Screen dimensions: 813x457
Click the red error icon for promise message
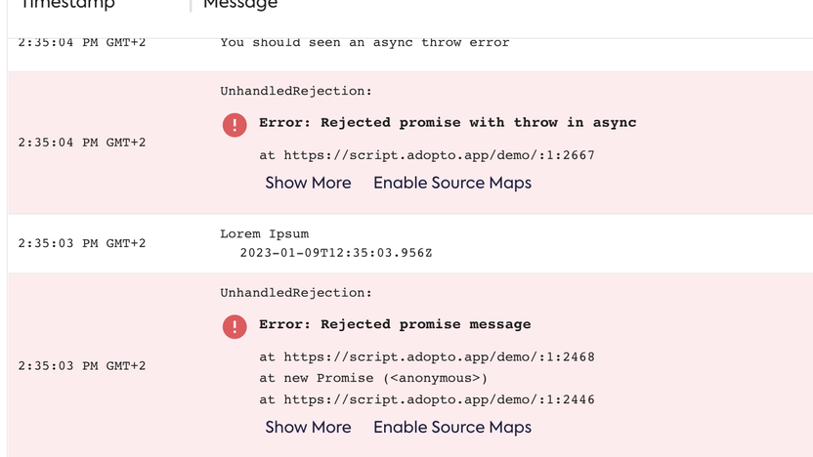coord(235,326)
